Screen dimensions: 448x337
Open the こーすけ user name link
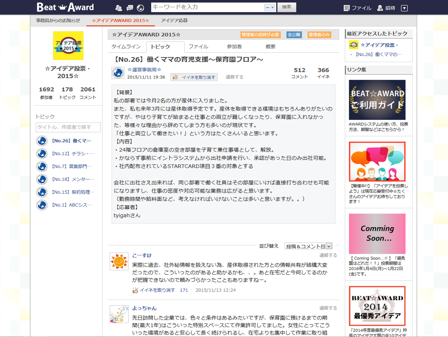tap(142, 256)
